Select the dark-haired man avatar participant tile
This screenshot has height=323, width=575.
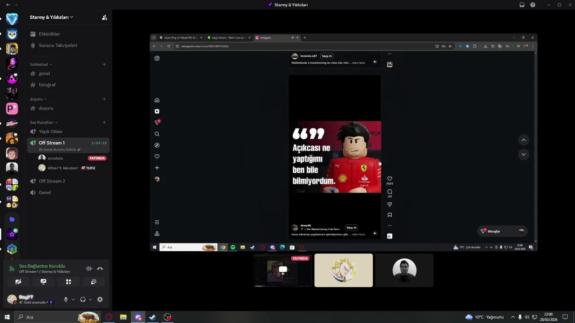(404, 270)
